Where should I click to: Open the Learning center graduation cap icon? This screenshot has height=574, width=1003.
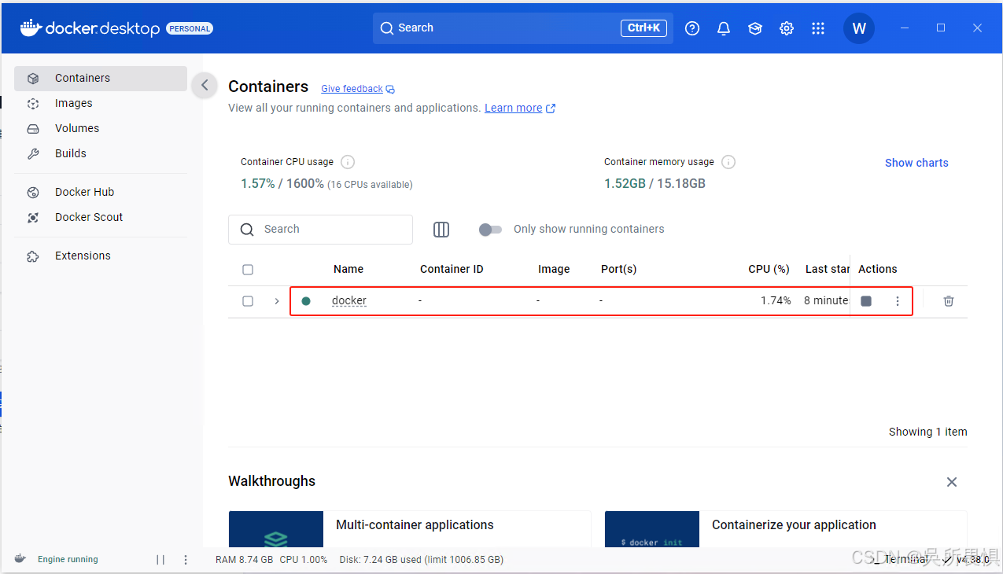755,28
